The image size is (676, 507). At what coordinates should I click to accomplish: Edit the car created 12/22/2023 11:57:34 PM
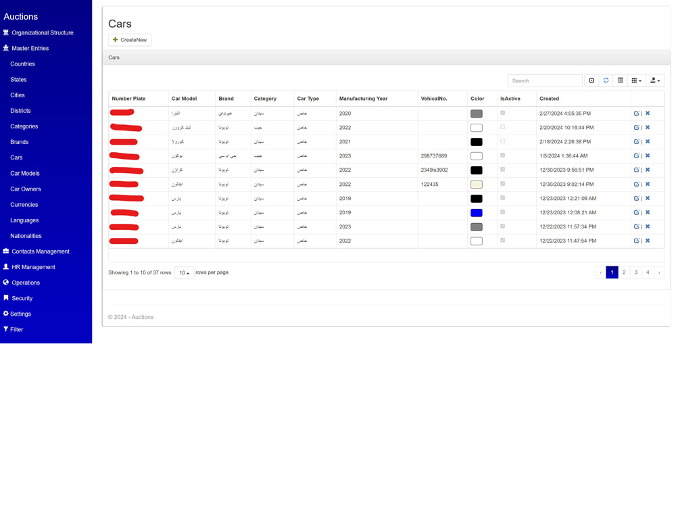[636, 226]
